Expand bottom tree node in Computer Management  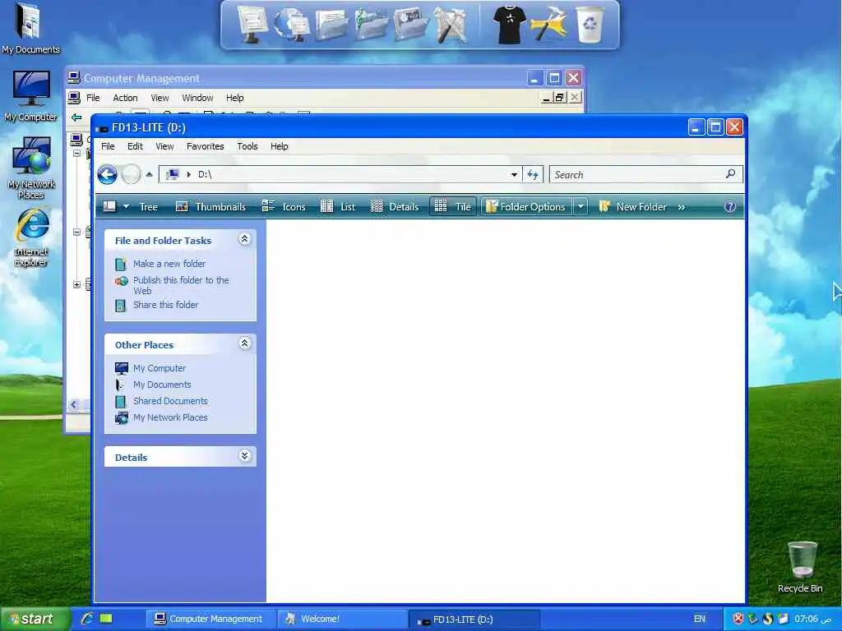(x=76, y=284)
